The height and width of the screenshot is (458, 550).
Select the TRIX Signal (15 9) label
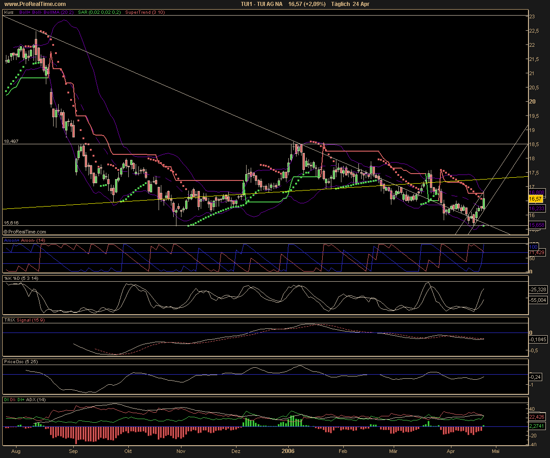[x=24, y=320]
